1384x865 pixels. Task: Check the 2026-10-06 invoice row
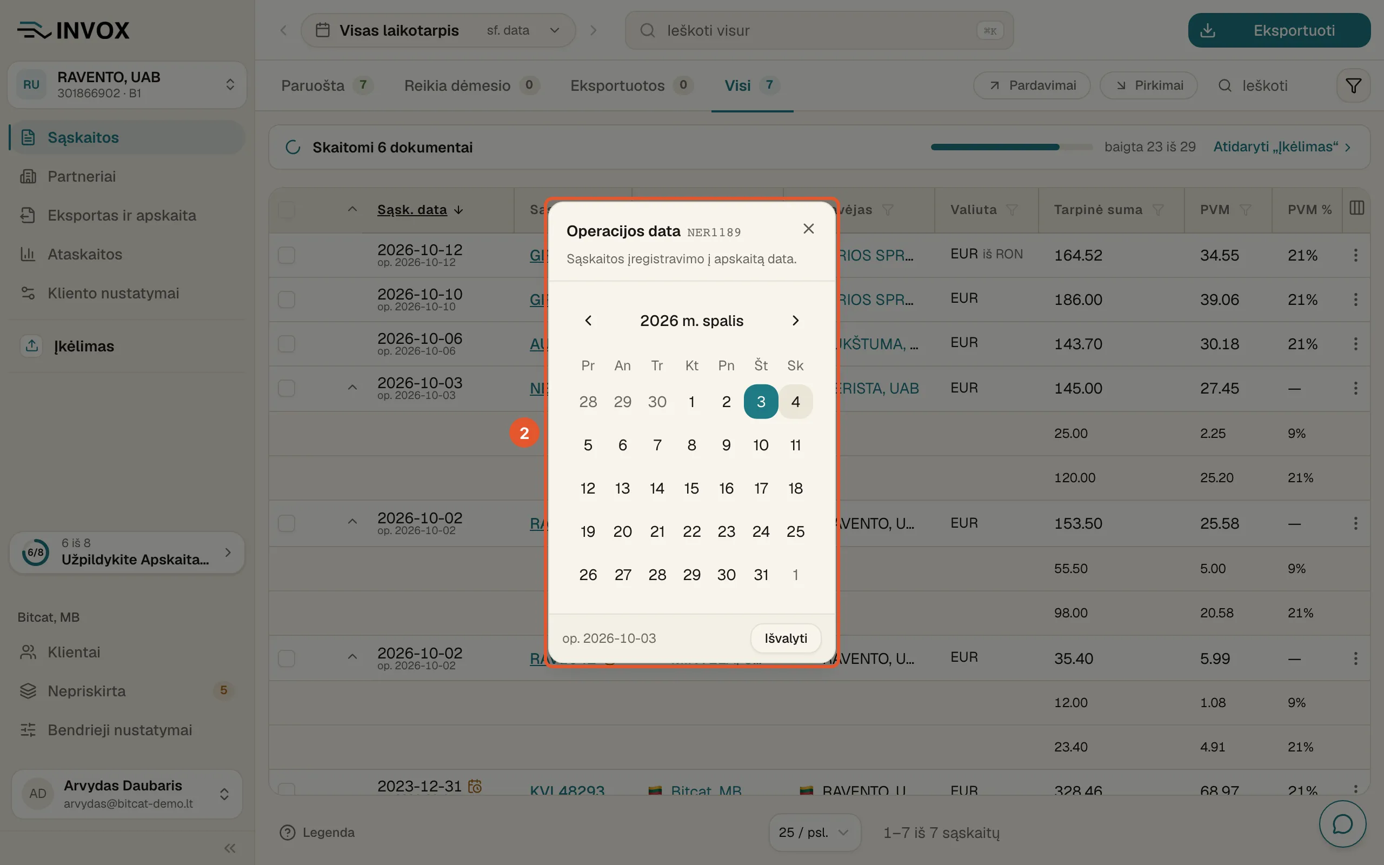[x=287, y=344]
